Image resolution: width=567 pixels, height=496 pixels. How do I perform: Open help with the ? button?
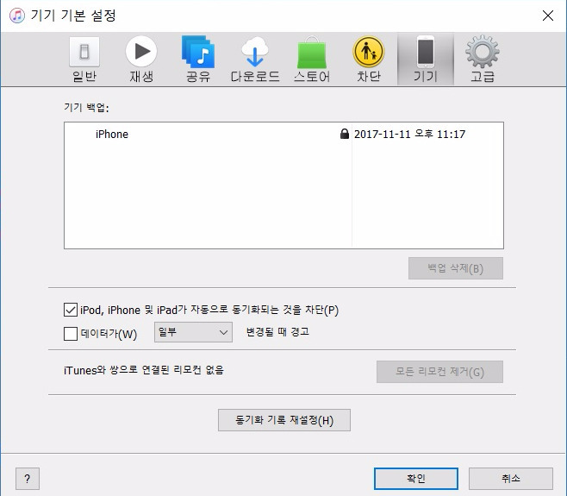28,479
